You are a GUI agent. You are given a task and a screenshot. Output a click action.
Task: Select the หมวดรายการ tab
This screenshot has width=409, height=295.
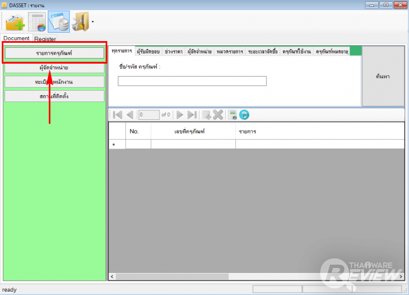(230, 51)
